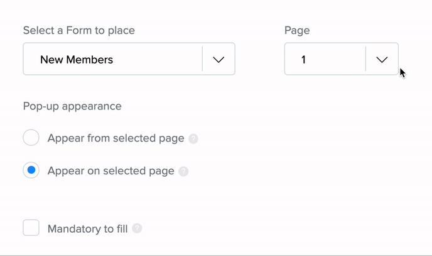Click the page value 1 in Page dropdown

(x=304, y=60)
